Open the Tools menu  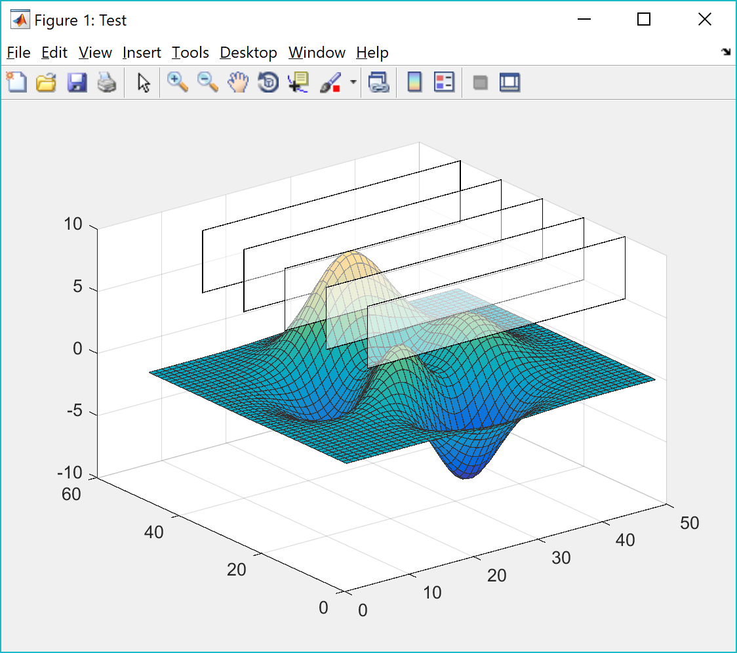190,53
